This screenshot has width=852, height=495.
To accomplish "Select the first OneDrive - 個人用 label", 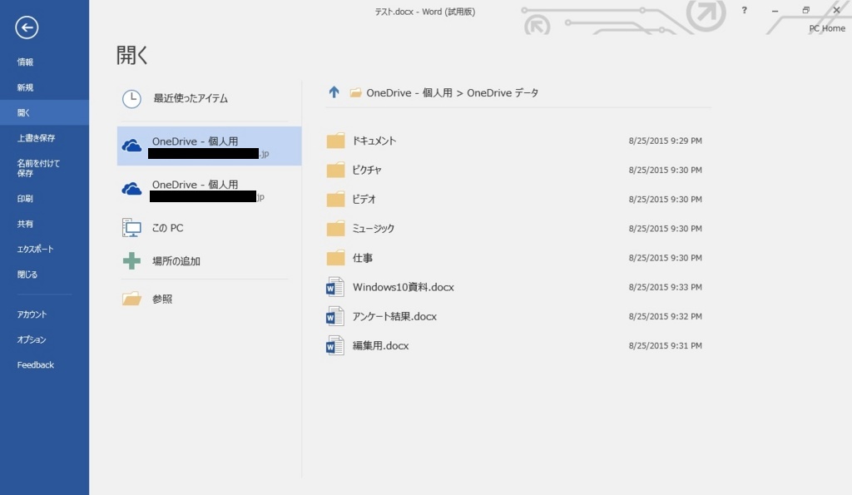I will tap(195, 141).
